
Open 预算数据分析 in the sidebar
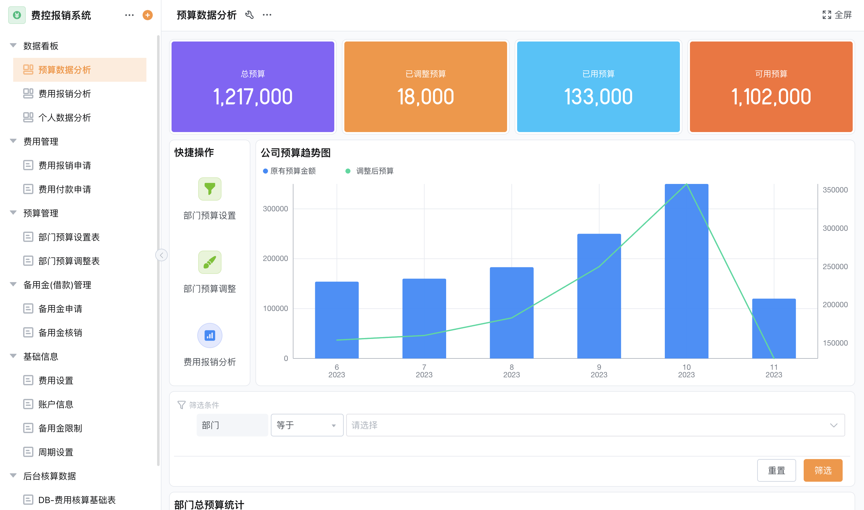click(x=80, y=70)
